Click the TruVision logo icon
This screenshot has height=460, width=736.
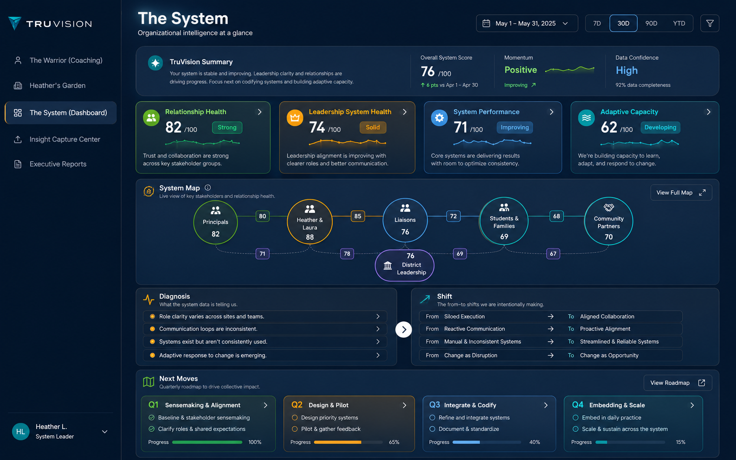click(x=15, y=23)
